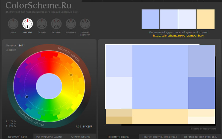Click the blue hue handle on wheel
Viewport: 222px width, 139px height.
(x=27, y=97)
